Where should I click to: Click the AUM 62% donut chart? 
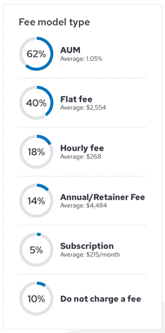36,54
